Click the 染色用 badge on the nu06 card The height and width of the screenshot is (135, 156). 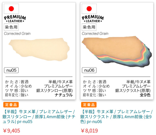pos(89,27)
